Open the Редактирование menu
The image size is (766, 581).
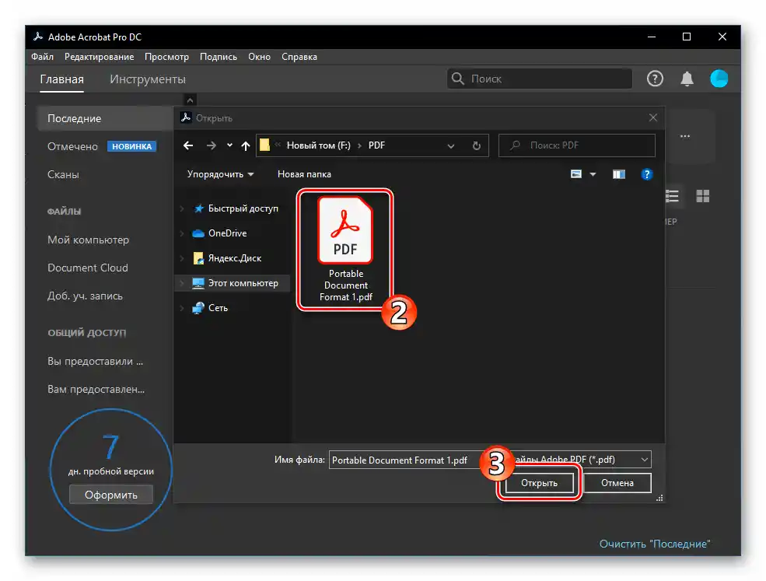100,57
